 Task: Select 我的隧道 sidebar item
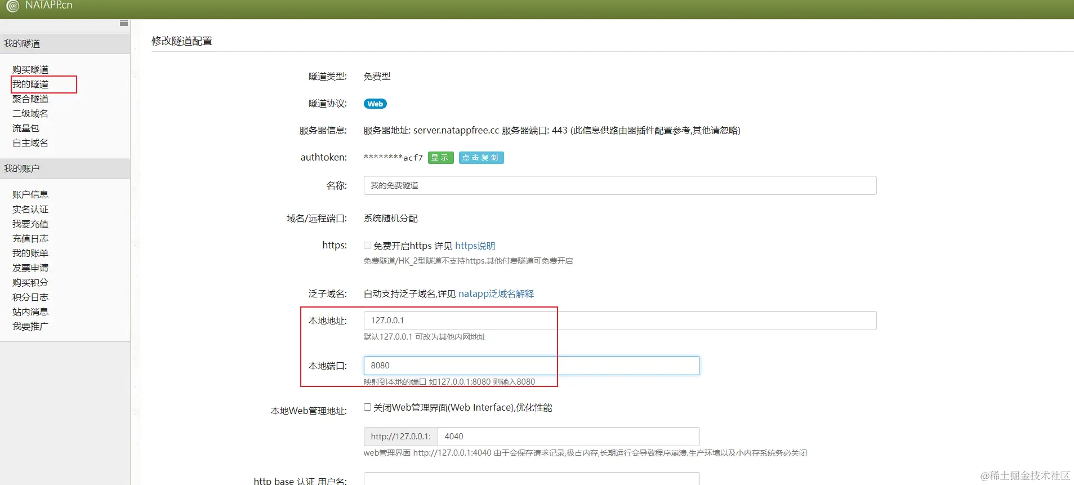pos(30,84)
